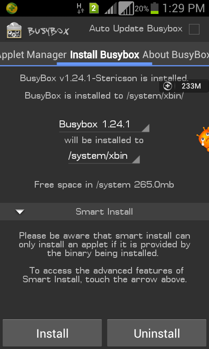Select the Install Busybox tab
Viewport: 209px width, 349px height.
pos(104,55)
